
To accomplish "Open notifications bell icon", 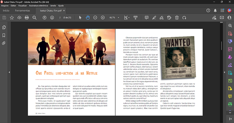I will point(215,11).
